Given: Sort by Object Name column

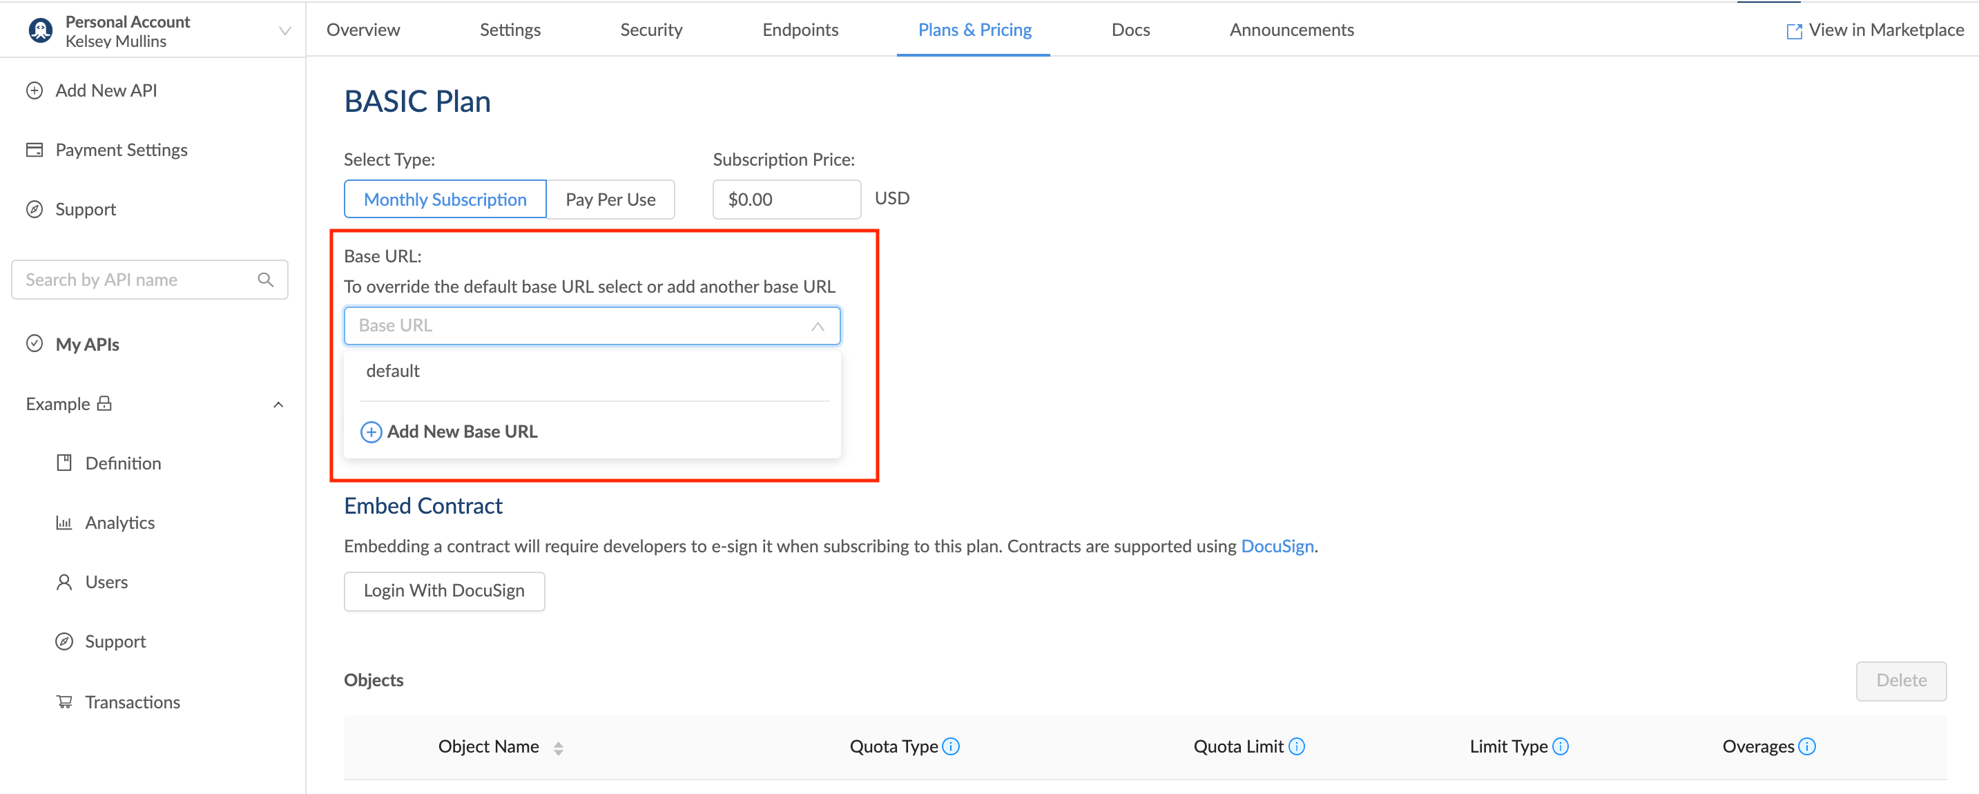Looking at the screenshot, I should click(x=559, y=748).
